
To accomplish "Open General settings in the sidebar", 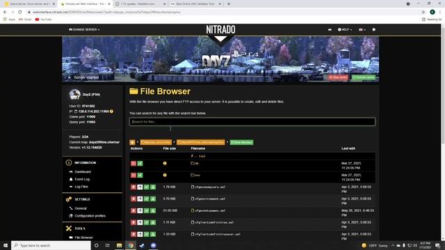I will click(81, 208).
